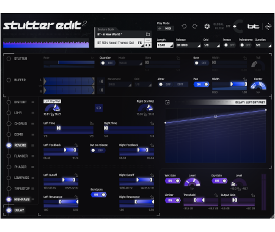Image resolution: width=275 pixels, height=232 pixels.
Task: Toggle the Jitter switch
Action: 165,84
